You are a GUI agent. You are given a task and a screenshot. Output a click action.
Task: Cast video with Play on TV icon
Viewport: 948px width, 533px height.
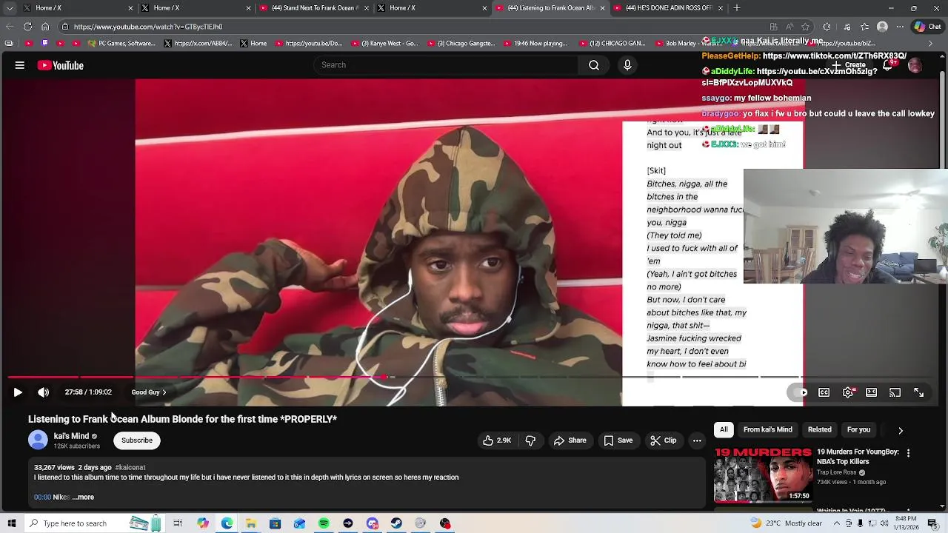[895, 392]
